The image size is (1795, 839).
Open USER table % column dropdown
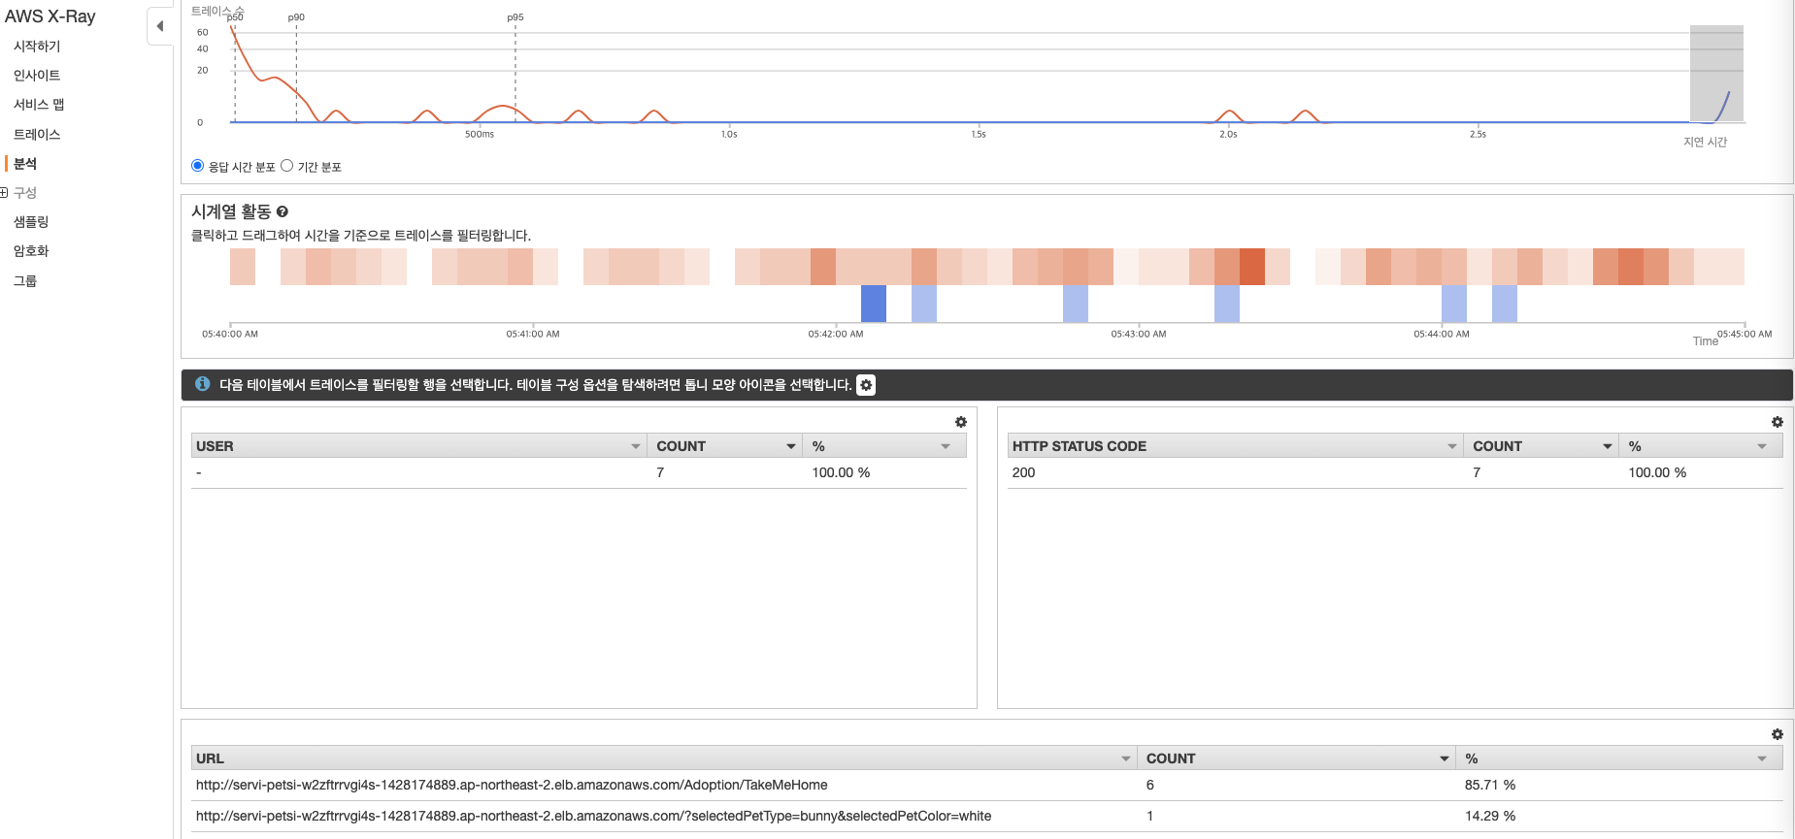(946, 446)
